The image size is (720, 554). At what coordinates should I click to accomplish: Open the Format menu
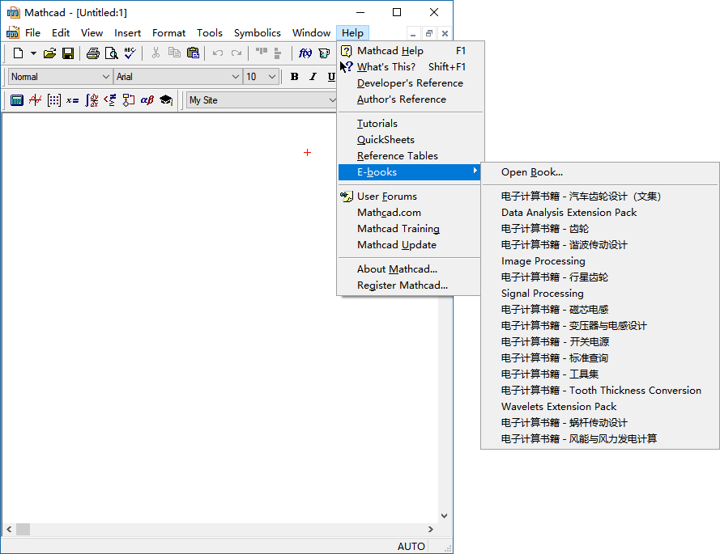coord(169,33)
